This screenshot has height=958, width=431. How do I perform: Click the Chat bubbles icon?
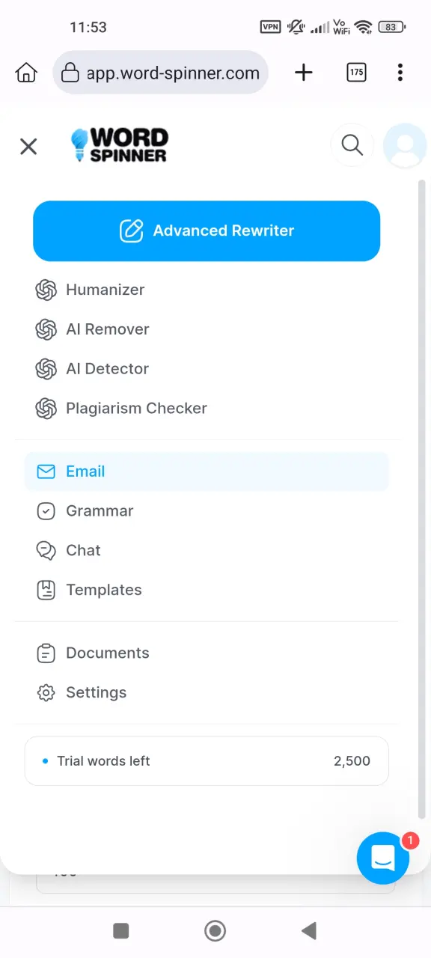[46, 551]
